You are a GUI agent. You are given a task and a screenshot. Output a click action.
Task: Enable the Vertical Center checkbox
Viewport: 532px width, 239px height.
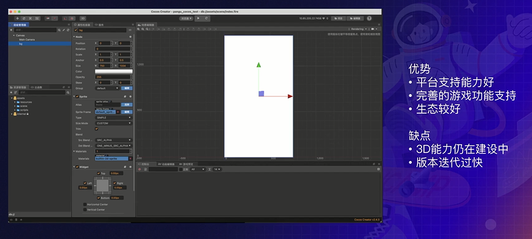85,210
